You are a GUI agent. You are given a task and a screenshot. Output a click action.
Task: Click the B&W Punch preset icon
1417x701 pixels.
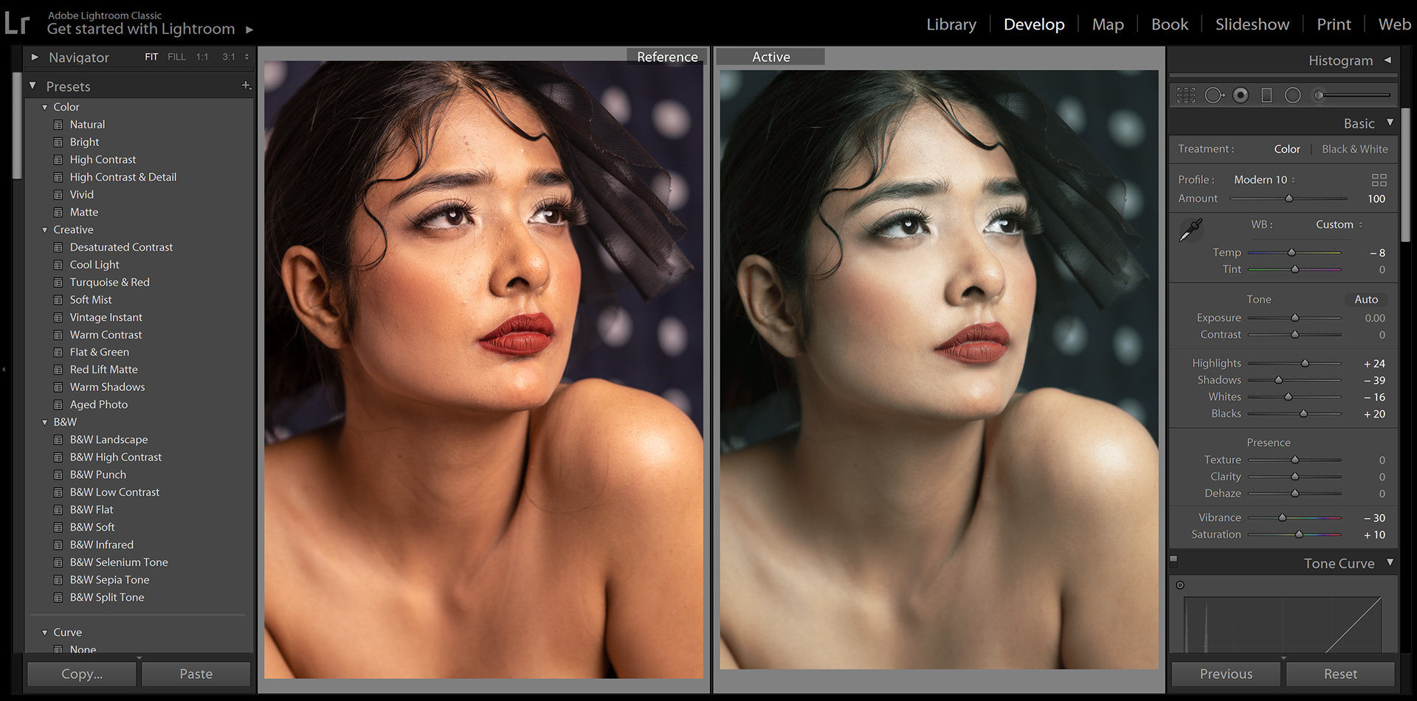coord(58,474)
